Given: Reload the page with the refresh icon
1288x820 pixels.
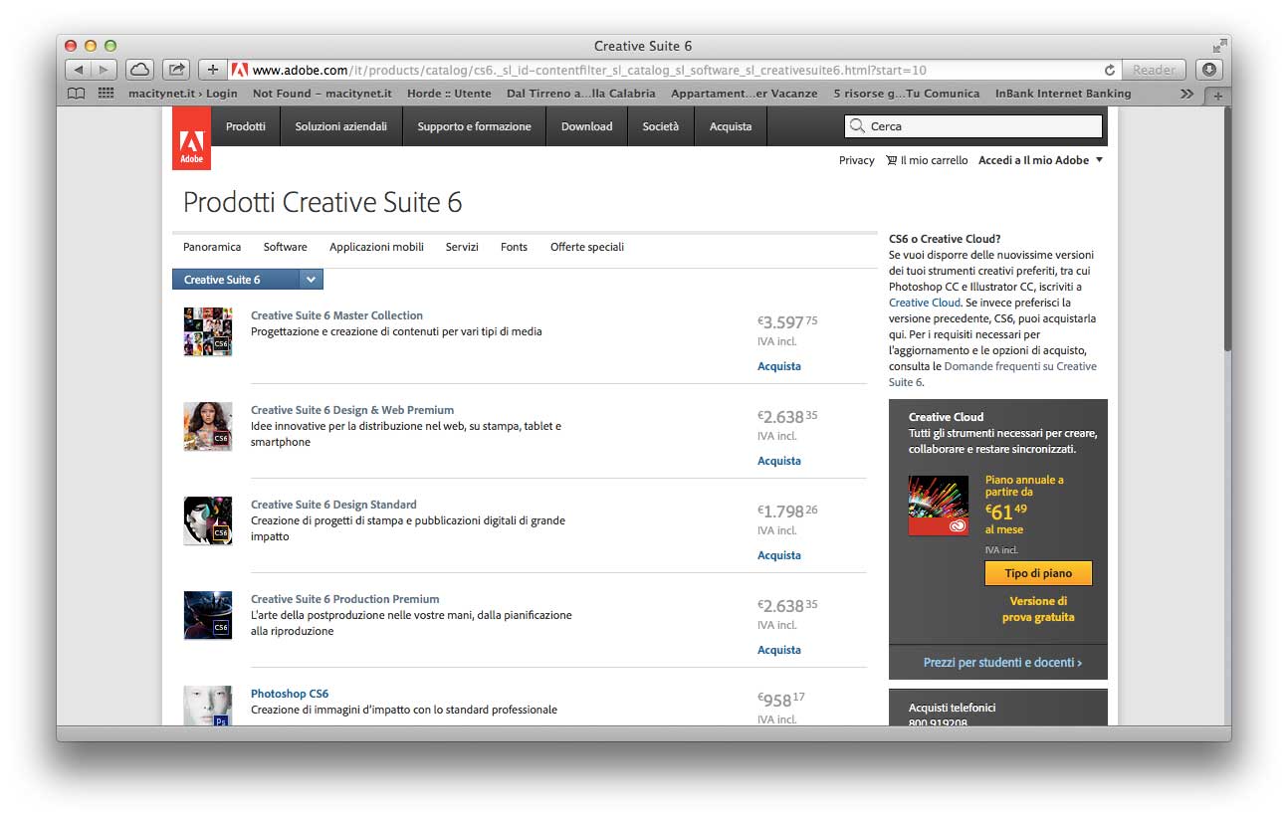Looking at the screenshot, I should [1110, 71].
